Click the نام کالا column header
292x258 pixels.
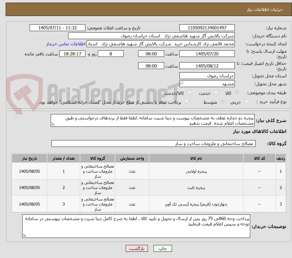tap(196, 158)
